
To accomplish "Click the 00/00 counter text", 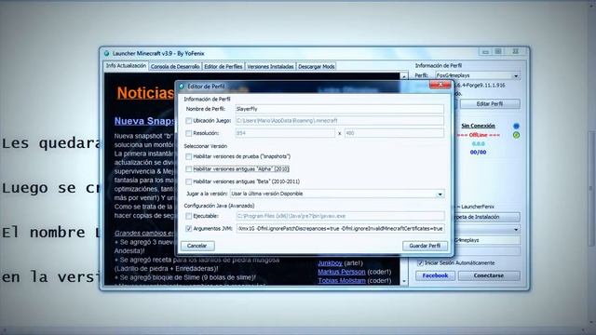I will click(478, 153).
